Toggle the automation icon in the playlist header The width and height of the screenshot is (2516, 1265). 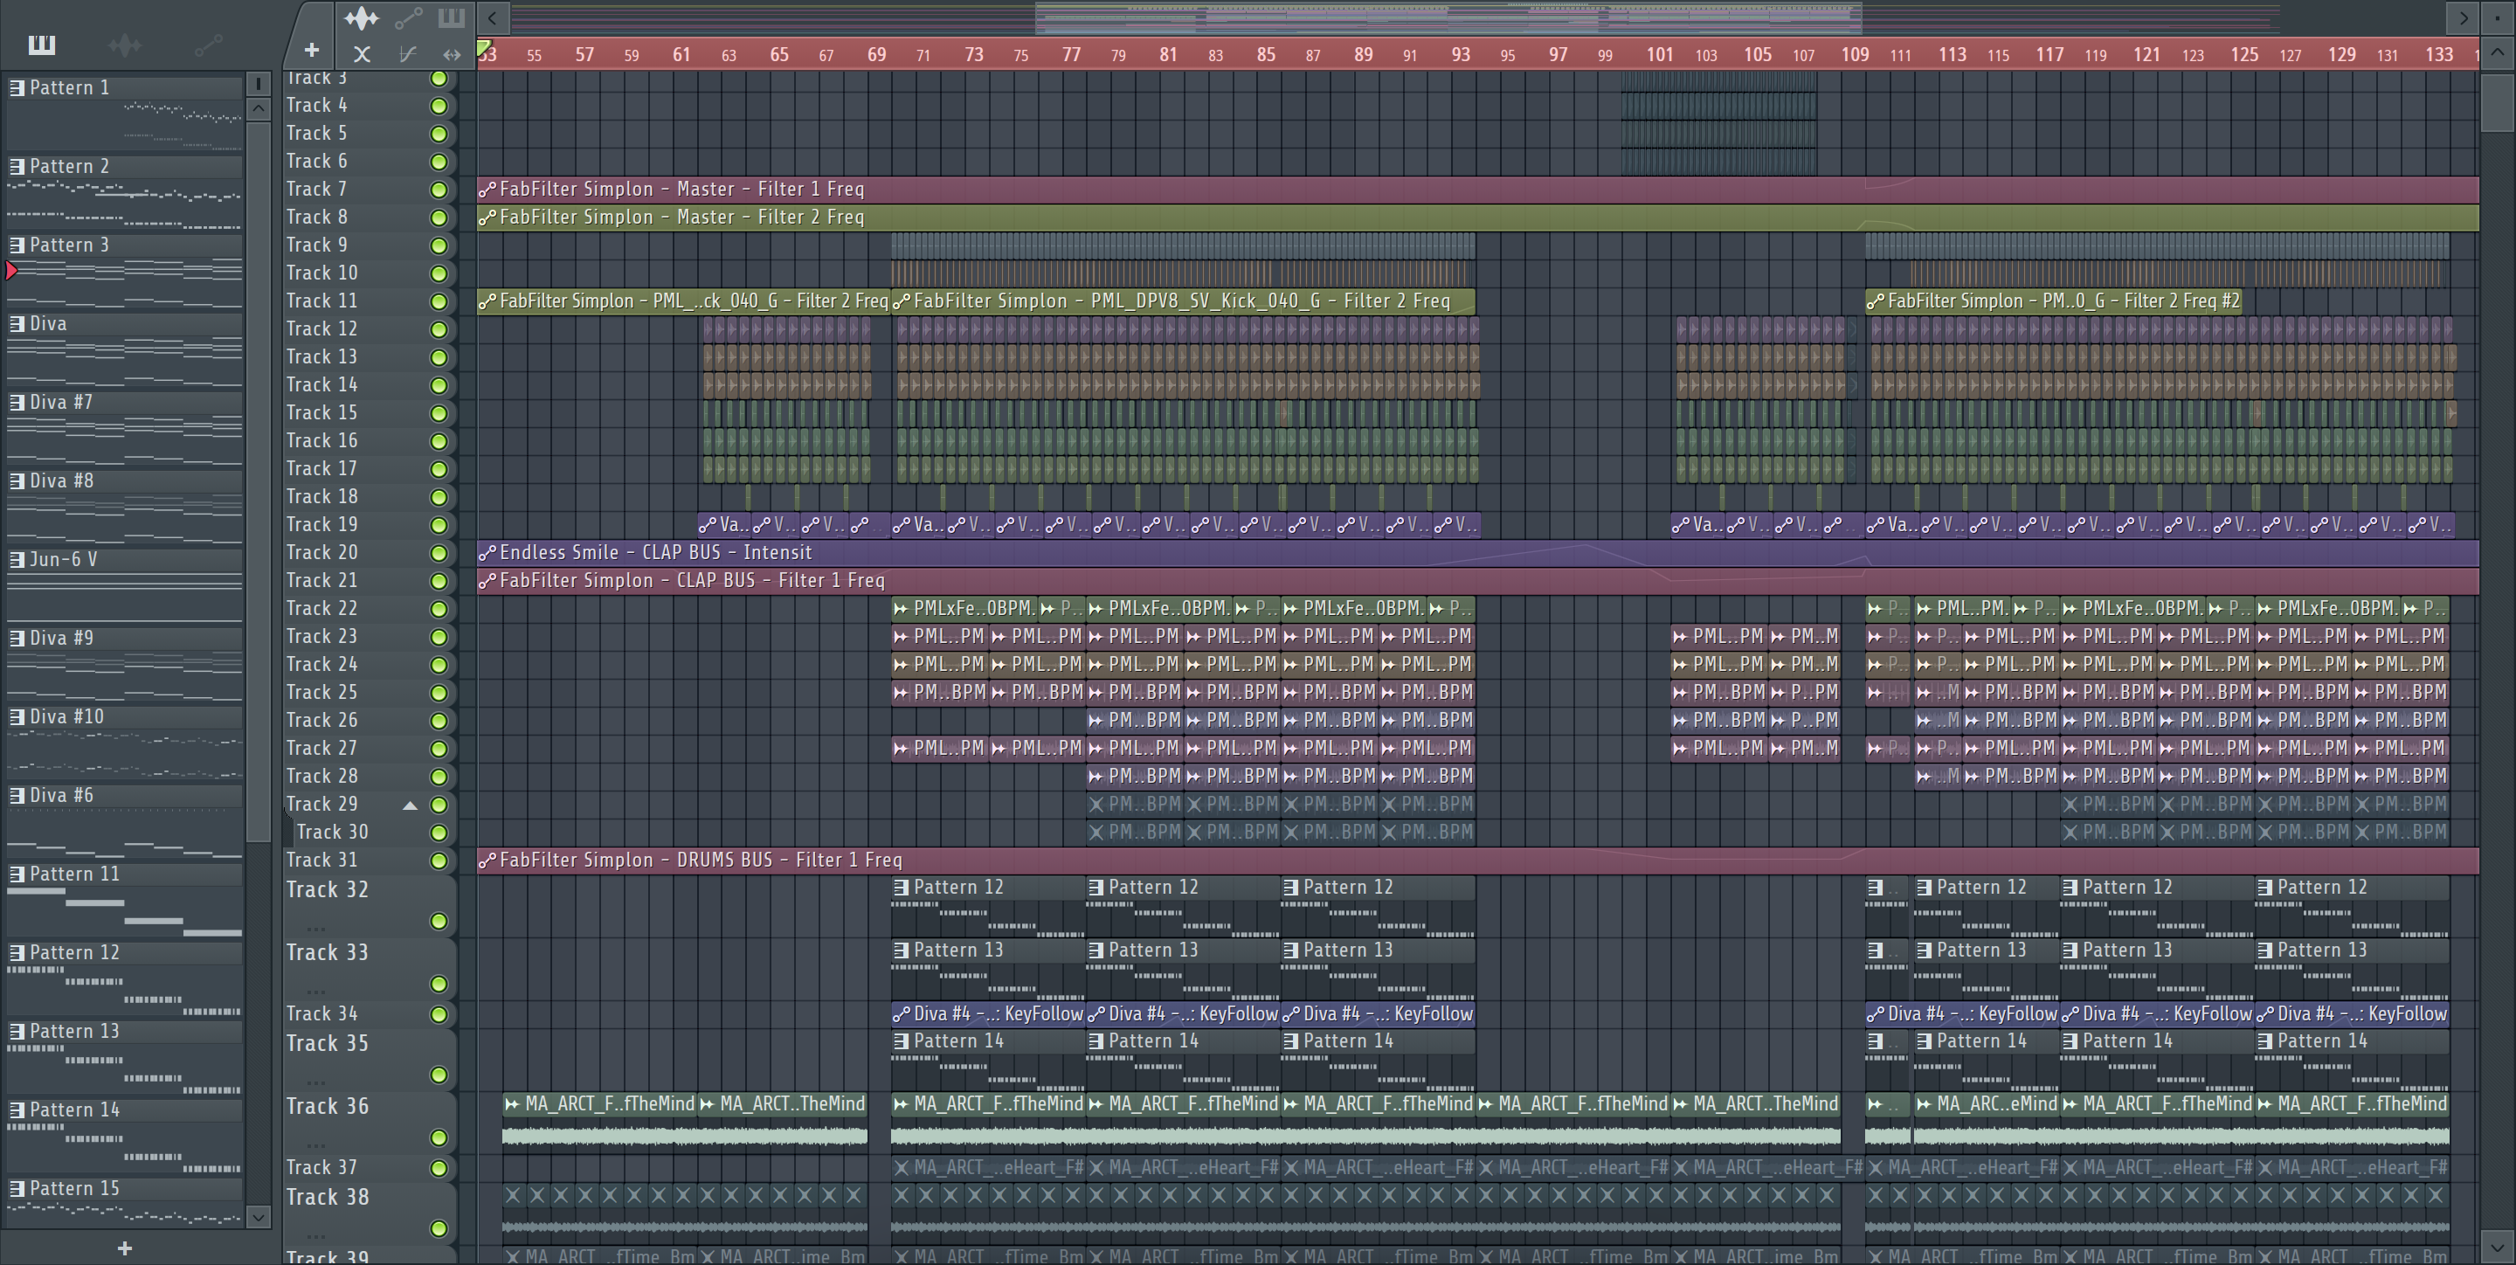(x=408, y=17)
